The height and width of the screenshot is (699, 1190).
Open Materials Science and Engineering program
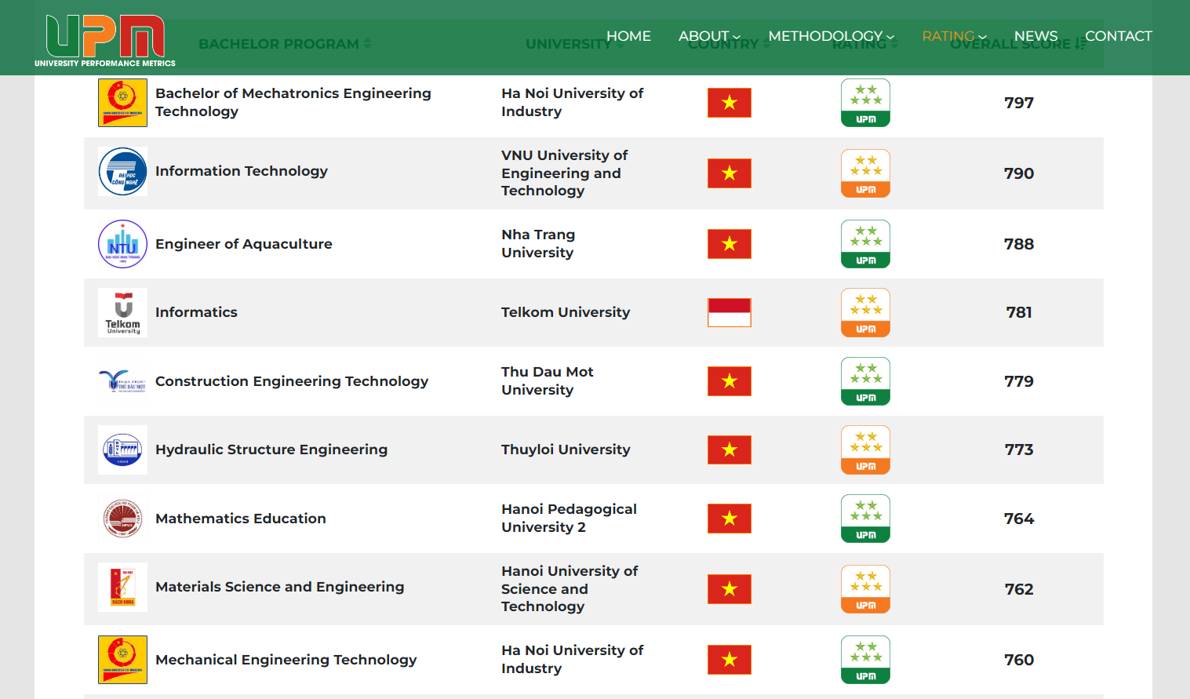click(280, 587)
